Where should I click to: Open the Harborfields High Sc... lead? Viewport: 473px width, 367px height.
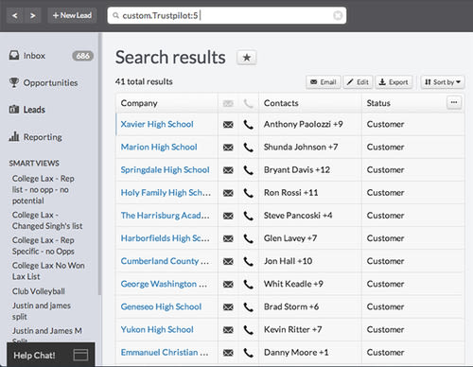[x=165, y=238]
